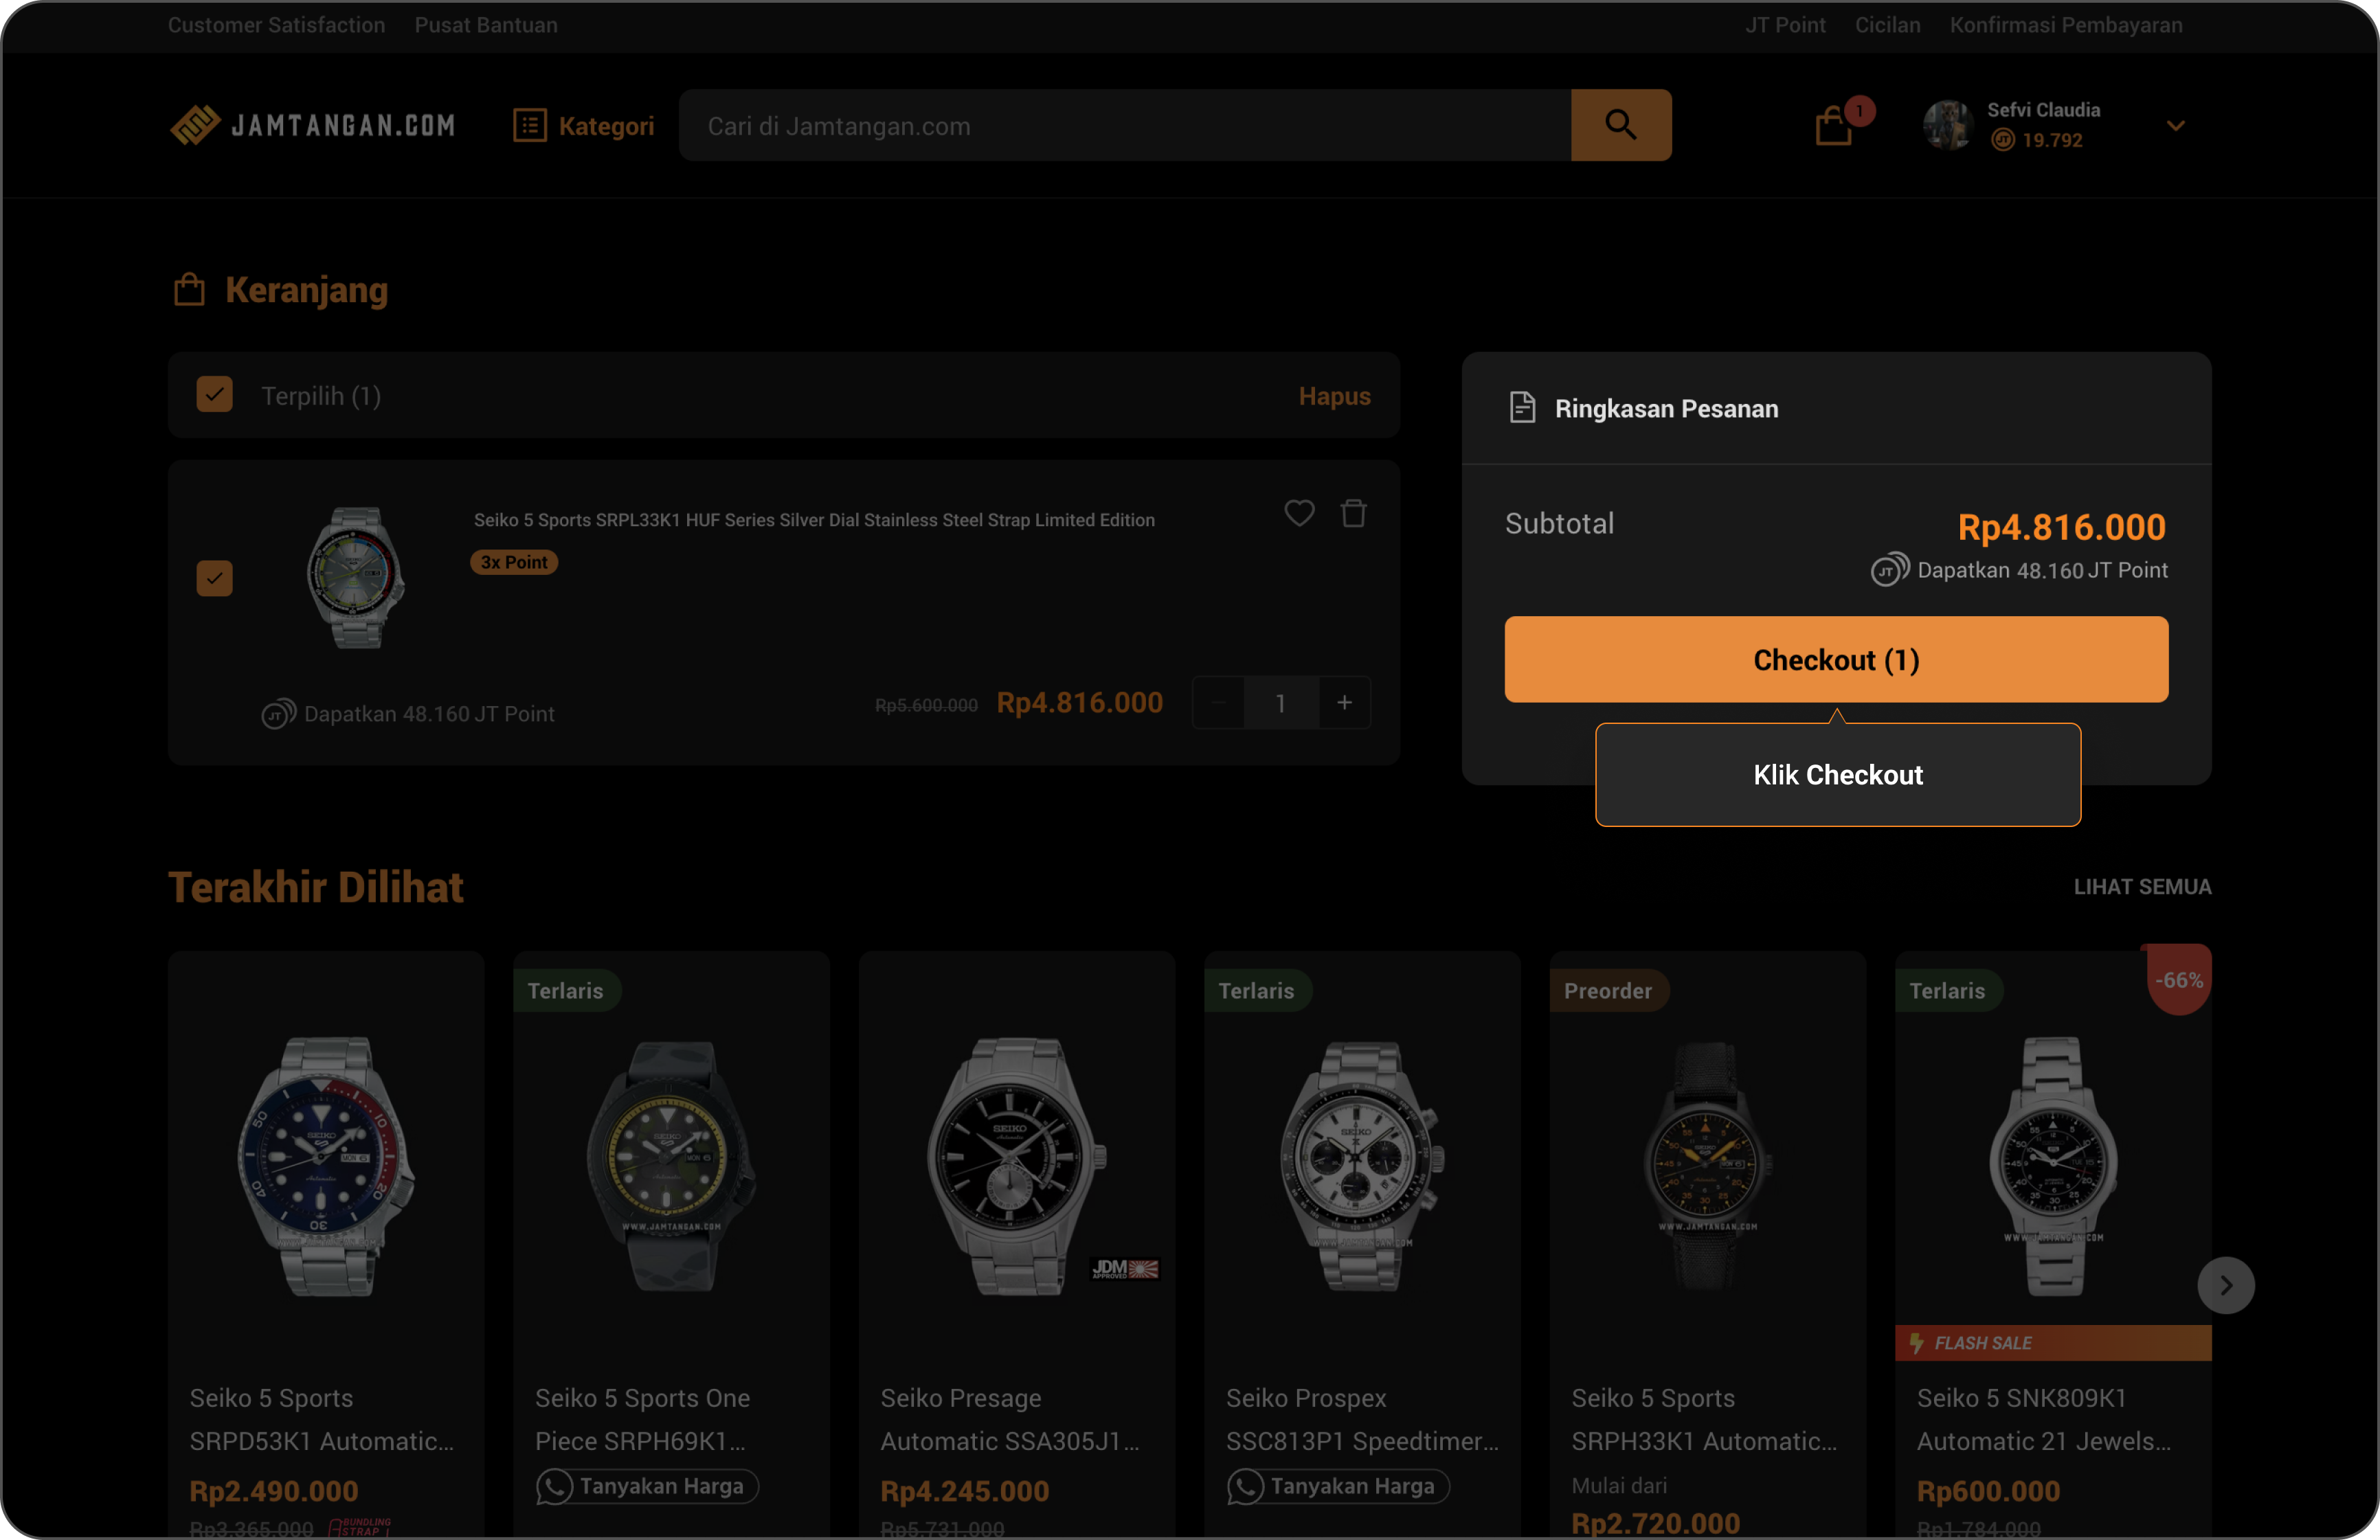This screenshot has height=1540, width=2380.
Task: Toggle the Terpilih (1) select-all checkbox
Action: (x=215, y=395)
